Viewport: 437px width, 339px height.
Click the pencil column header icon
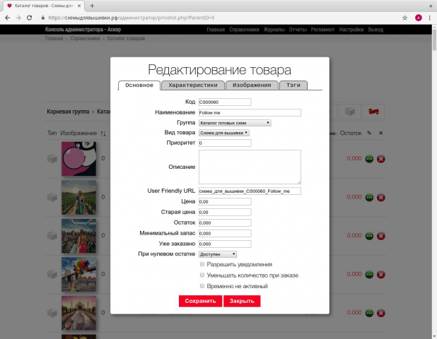point(369,133)
